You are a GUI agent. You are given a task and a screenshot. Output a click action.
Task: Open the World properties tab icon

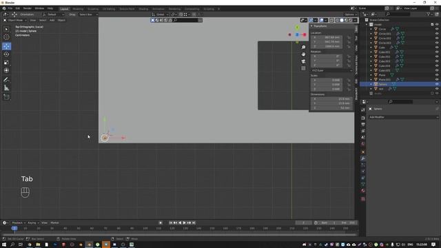(x=363, y=144)
